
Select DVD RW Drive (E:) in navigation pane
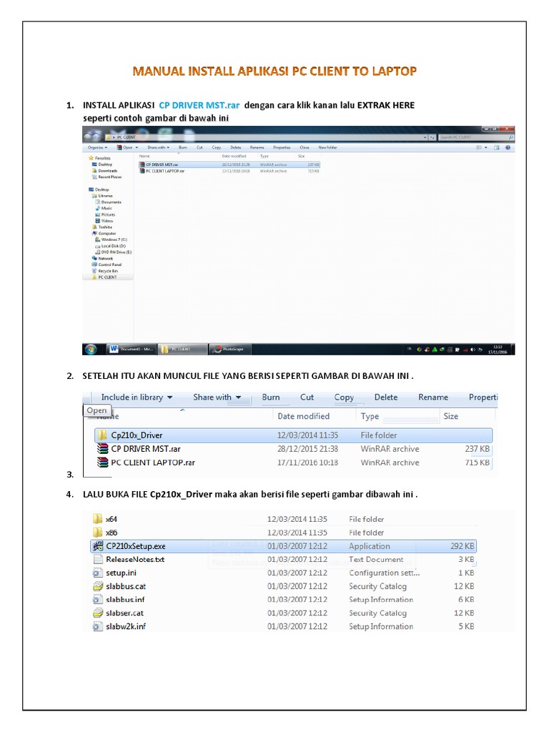pos(114,252)
